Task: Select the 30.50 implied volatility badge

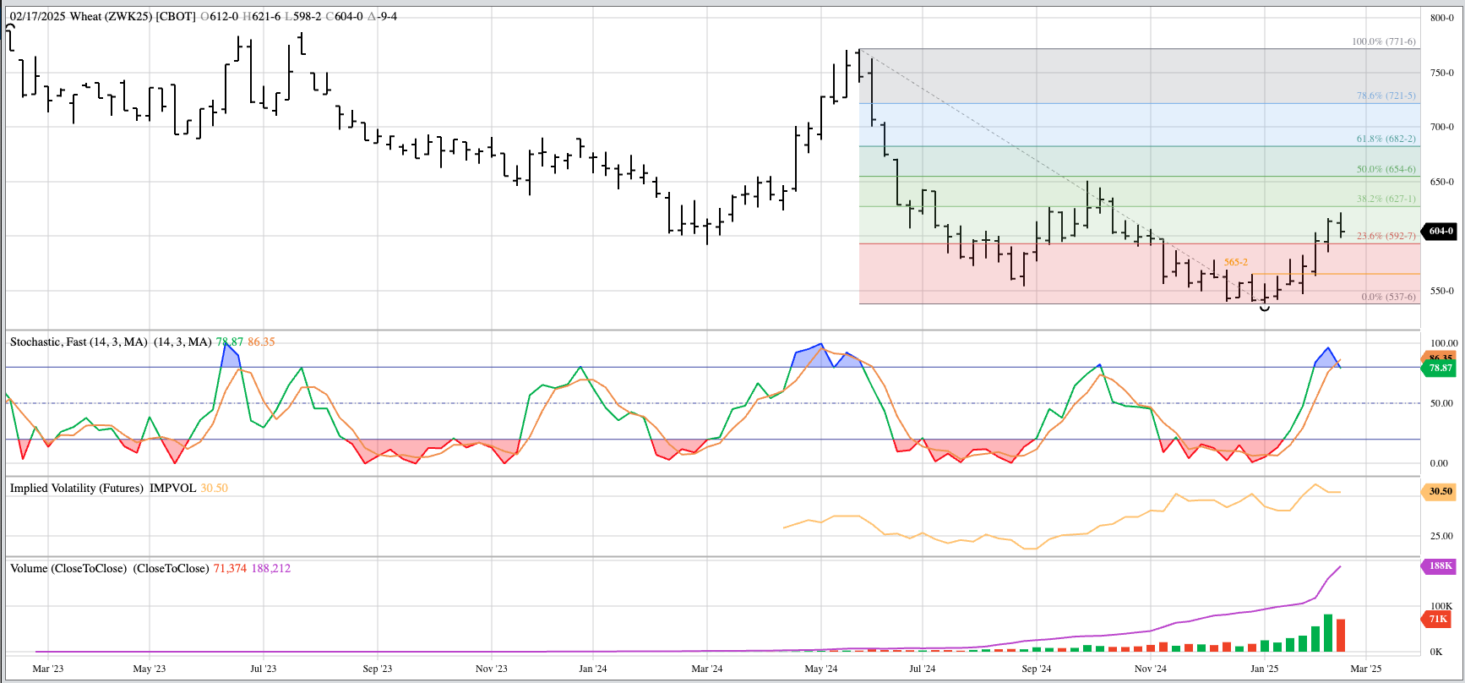Action: 1440,491
